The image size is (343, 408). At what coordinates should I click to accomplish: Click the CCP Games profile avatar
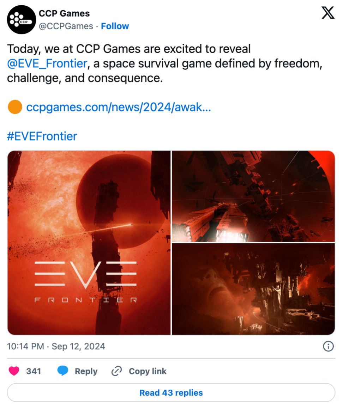(22, 20)
